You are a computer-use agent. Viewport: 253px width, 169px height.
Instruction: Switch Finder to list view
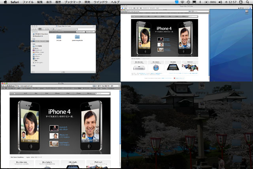pyautogui.click(x=43, y=29)
